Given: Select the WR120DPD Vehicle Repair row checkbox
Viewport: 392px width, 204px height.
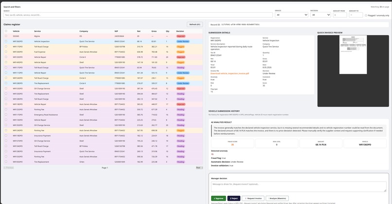Looking at the screenshot, I should (x=6, y=57).
